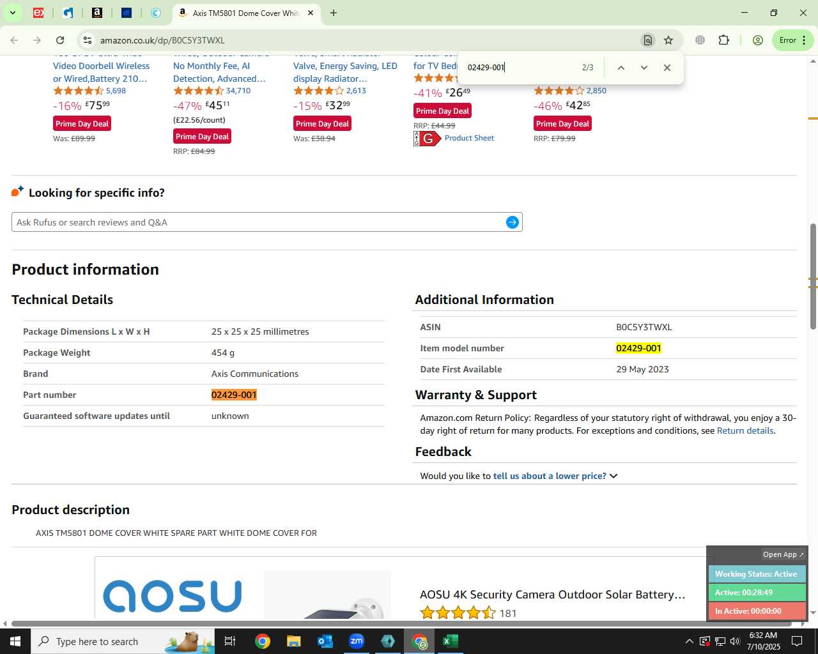Click the AOSU camera star rating
Viewport: 818px width, 654px height.
[458, 613]
